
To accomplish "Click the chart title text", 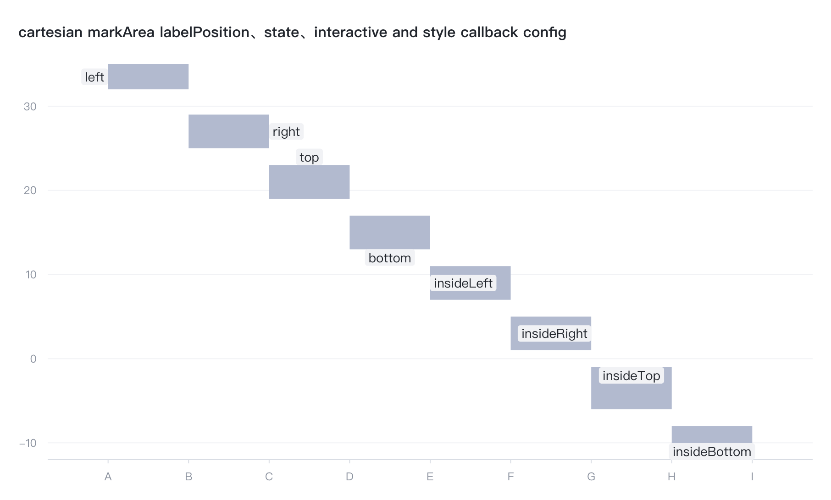I will pyautogui.click(x=292, y=32).
